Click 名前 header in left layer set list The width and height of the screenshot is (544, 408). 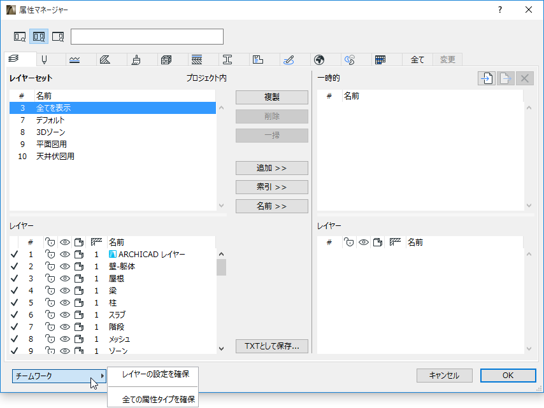point(44,96)
